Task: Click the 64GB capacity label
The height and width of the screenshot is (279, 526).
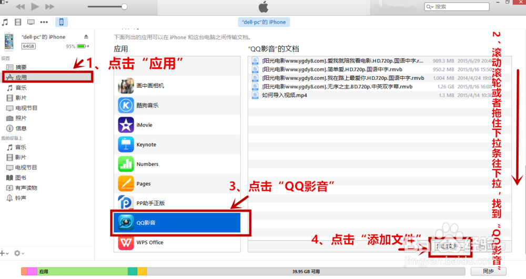Action: click(x=28, y=46)
